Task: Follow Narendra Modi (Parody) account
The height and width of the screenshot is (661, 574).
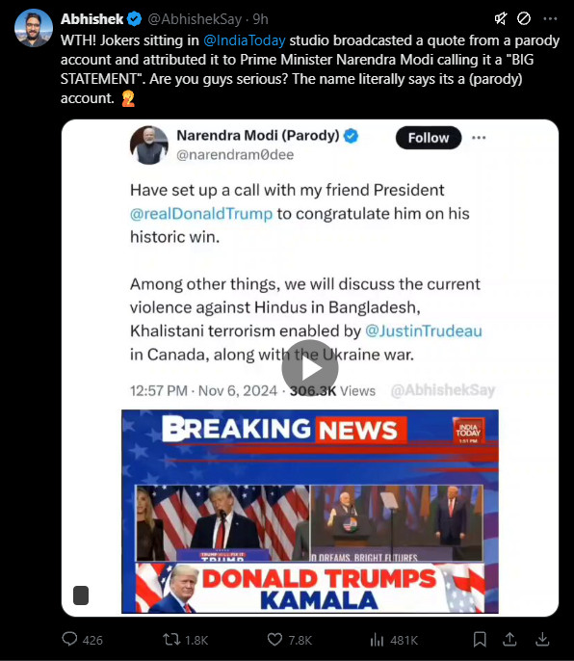Action: click(x=429, y=138)
